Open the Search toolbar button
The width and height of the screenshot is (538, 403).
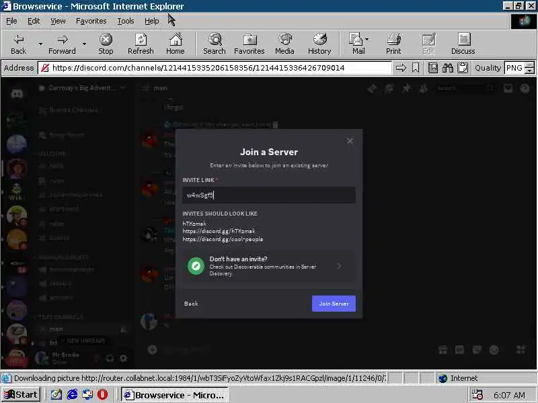[x=215, y=44]
